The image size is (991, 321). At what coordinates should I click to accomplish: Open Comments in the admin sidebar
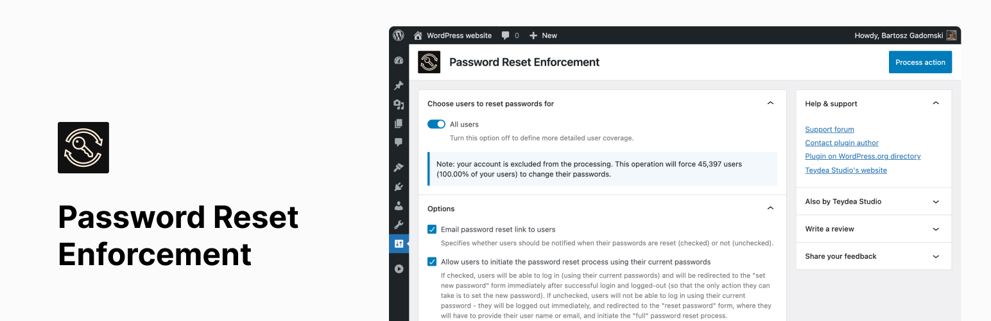click(399, 143)
